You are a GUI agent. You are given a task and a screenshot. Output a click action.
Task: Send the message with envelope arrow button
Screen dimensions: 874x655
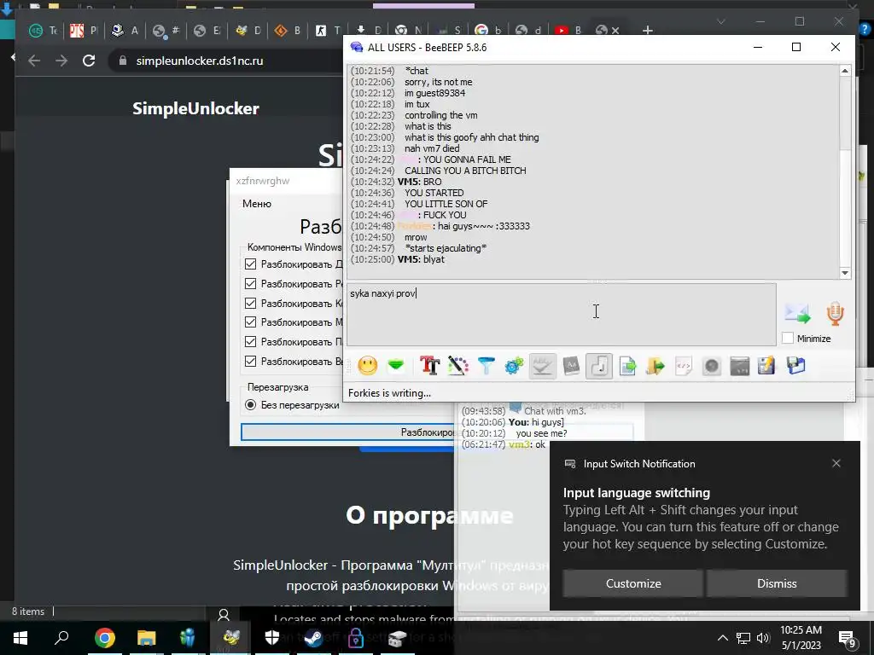pyautogui.click(x=798, y=314)
